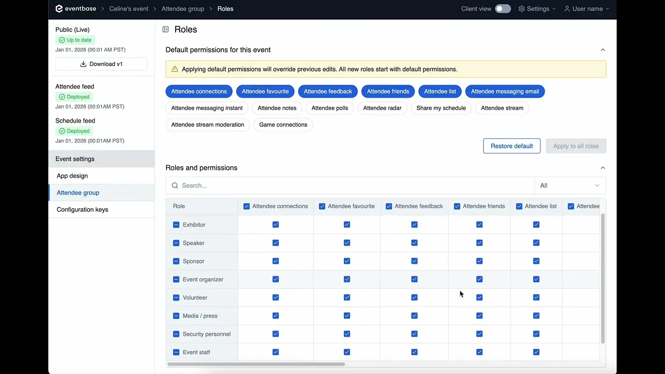The image size is (665, 374).
Task: Collapse the Default permissions section
Action: pyautogui.click(x=603, y=50)
